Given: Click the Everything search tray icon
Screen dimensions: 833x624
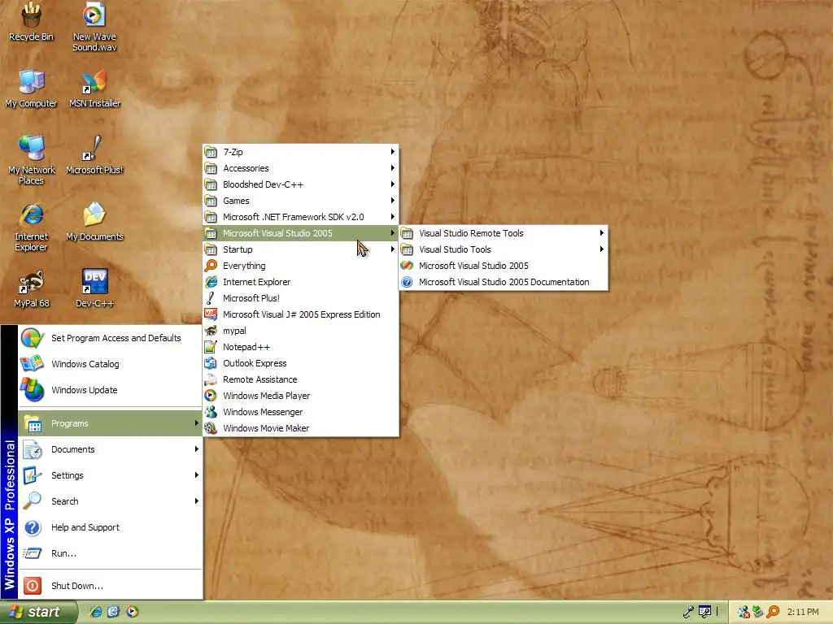Looking at the screenshot, I should pyautogui.click(x=774, y=612).
